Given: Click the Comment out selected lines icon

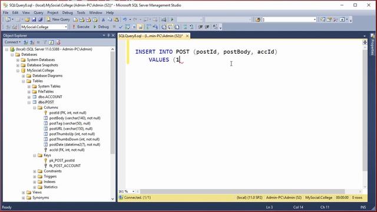Looking at the screenshot, I should tap(185, 27).
